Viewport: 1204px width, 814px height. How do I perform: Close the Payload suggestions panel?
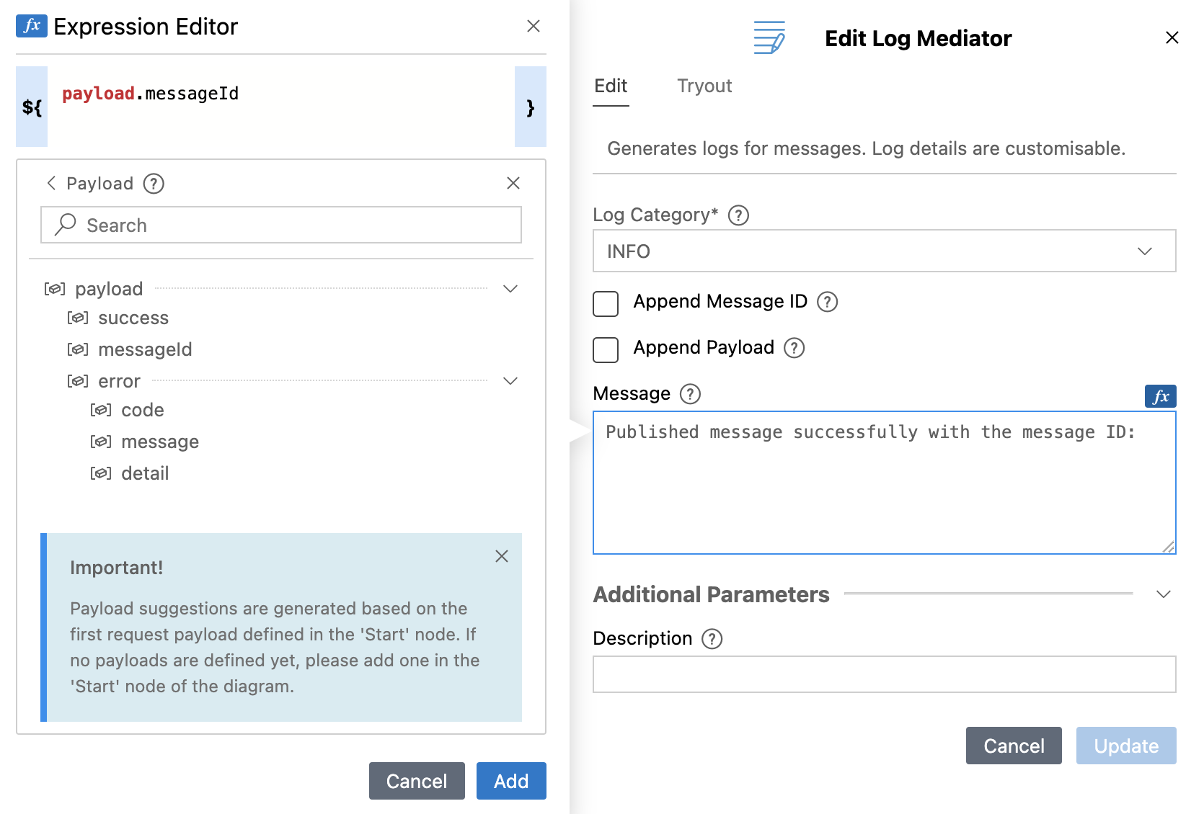tap(513, 183)
